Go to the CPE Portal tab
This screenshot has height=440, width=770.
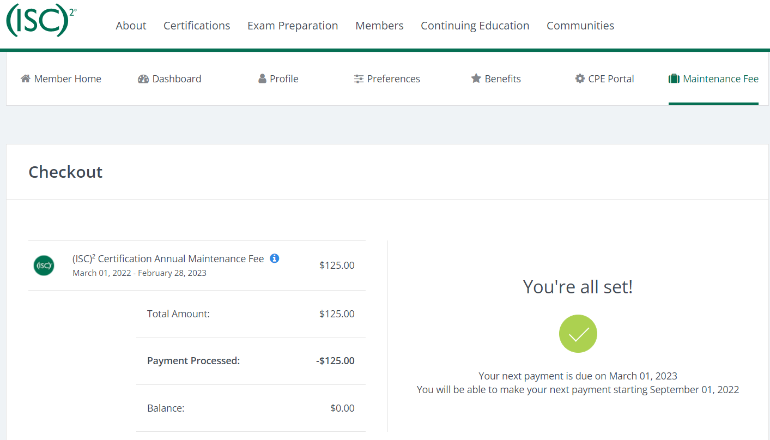coord(611,79)
